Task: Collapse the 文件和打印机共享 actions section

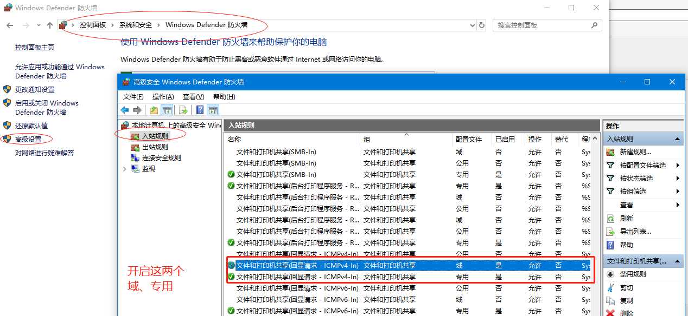Action: [x=678, y=261]
